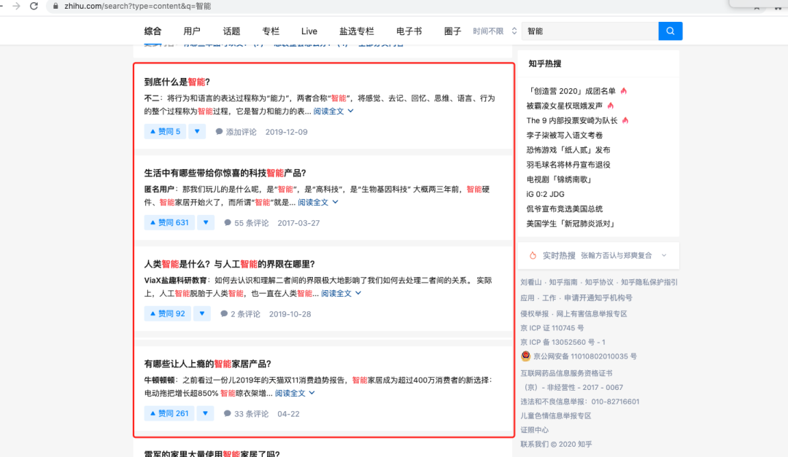Open 知乎隐私保护指引 footer link
Screen dimensions: 788x457
point(649,282)
